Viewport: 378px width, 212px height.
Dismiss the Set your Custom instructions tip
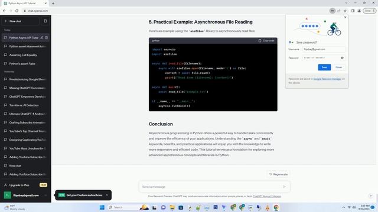tap(107, 195)
